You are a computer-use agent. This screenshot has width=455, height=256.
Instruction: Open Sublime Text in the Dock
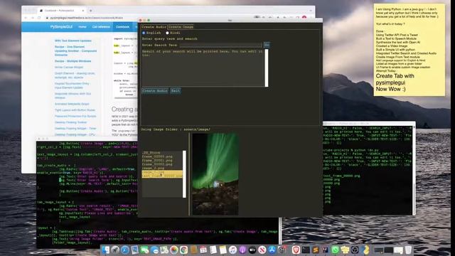click(x=316, y=250)
